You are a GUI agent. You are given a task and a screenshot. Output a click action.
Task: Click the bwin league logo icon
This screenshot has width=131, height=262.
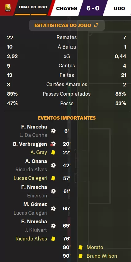coord(8,8)
